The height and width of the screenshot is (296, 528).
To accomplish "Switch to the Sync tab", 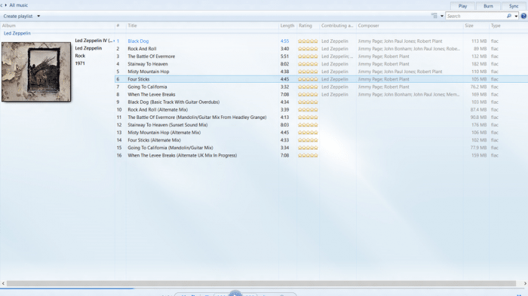I will coord(514,6).
